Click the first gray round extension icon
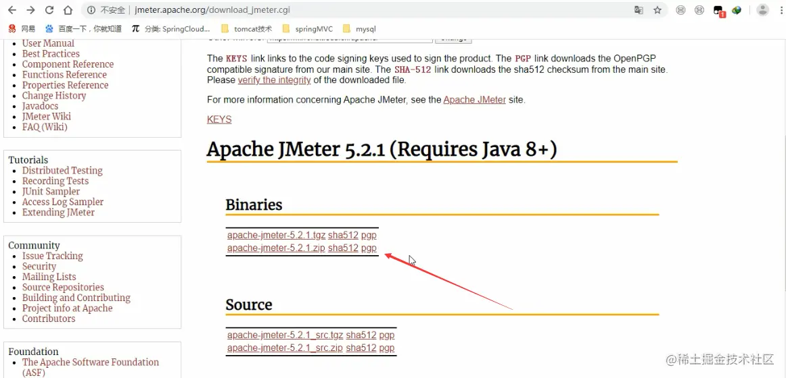The width and height of the screenshot is (786, 378). pos(680,10)
